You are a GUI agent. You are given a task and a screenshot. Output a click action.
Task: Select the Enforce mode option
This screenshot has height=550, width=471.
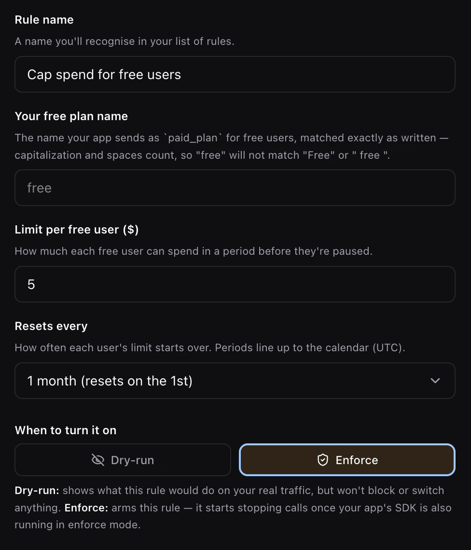(347, 460)
